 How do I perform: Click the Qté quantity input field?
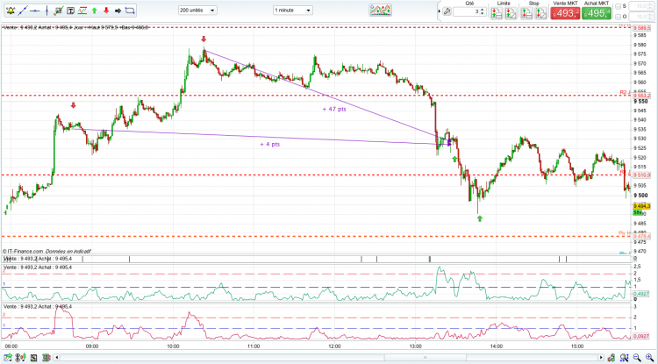click(x=466, y=11)
